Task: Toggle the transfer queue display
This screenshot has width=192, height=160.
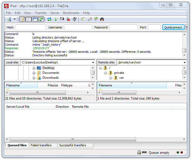Action: tap(41, 19)
